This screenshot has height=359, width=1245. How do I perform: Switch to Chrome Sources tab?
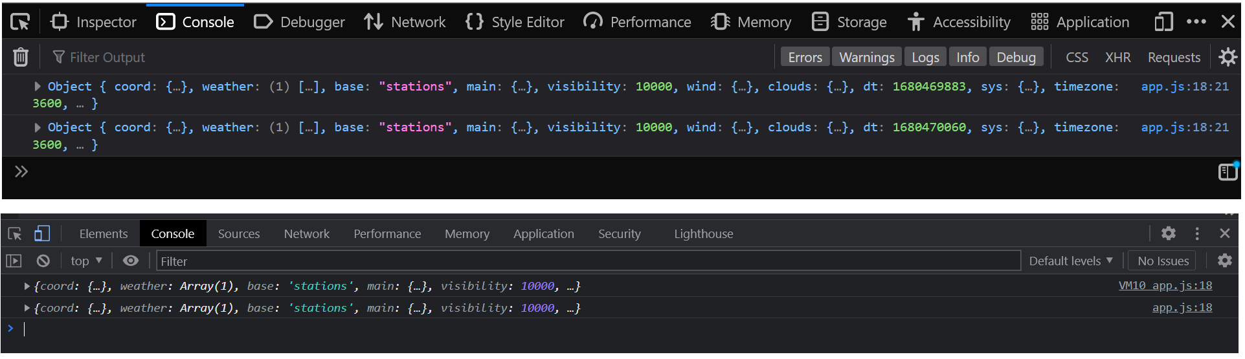(x=239, y=234)
